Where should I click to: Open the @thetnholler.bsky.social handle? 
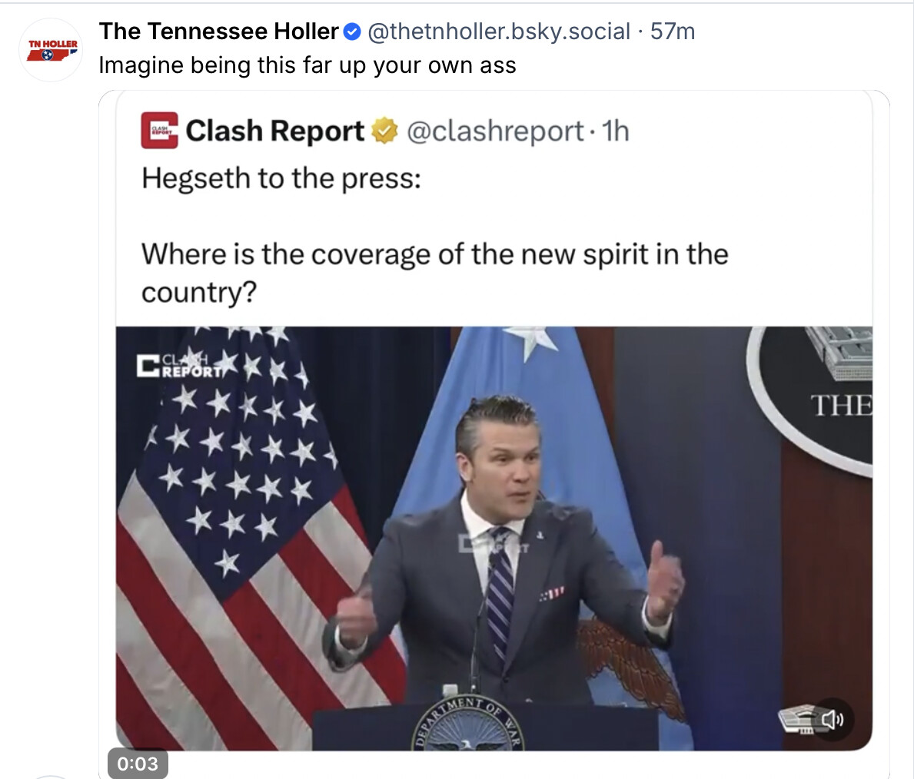(x=499, y=31)
